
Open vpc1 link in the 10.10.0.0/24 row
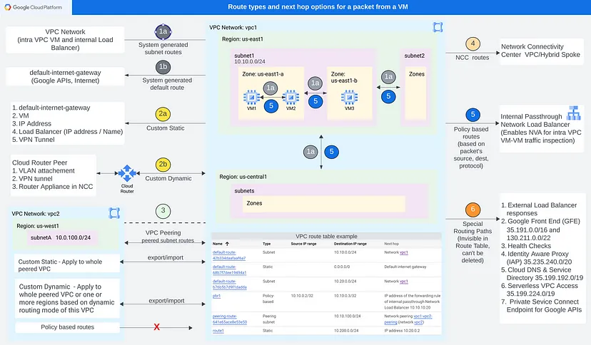pos(404,252)
